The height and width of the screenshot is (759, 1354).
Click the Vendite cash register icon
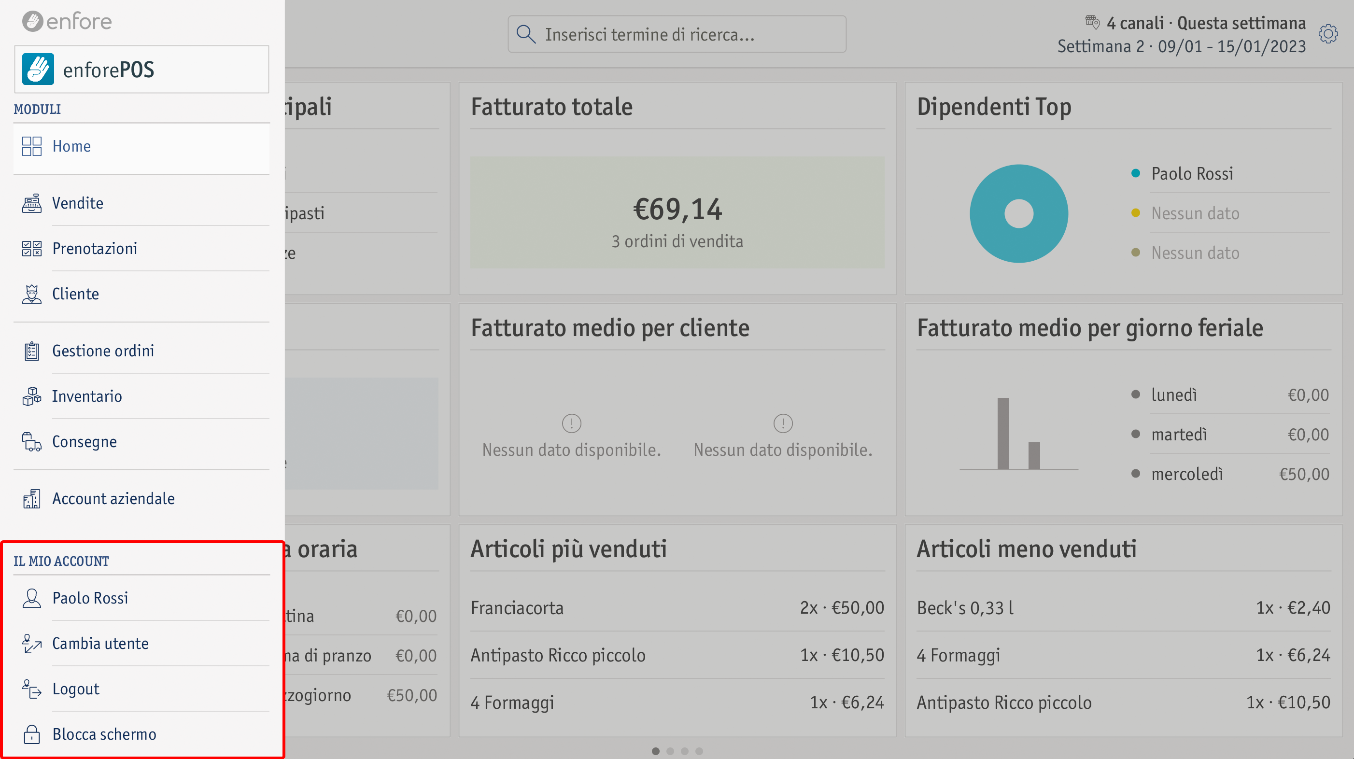click(31, 203)
